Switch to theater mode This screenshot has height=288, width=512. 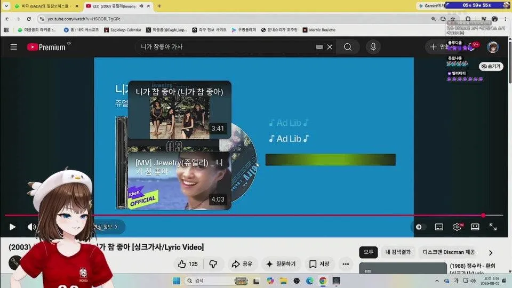[475, 227]
